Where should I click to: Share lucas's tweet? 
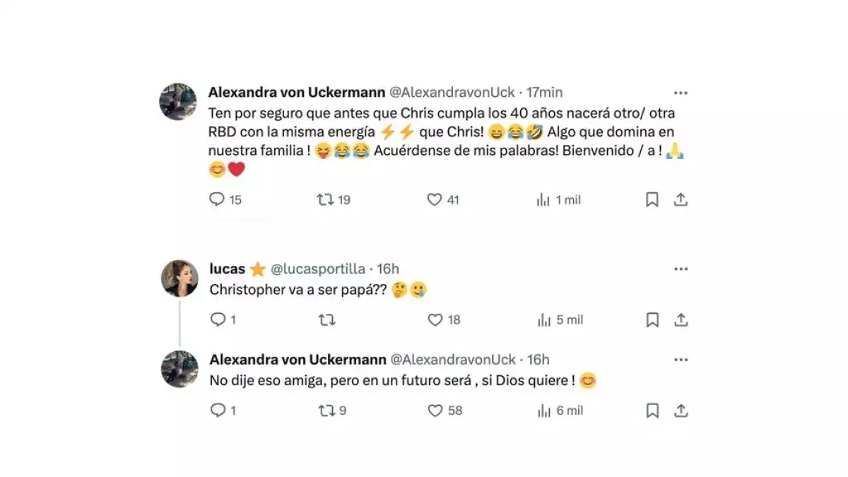[681, 319]
